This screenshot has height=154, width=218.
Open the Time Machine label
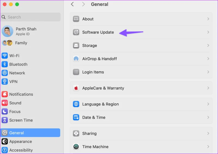95,147
